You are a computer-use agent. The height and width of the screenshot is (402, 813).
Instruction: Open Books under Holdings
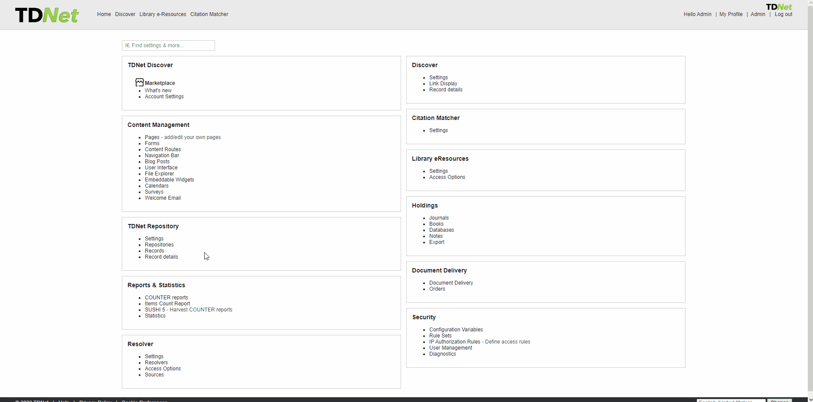pyautogui.click(x=437, y=224)
